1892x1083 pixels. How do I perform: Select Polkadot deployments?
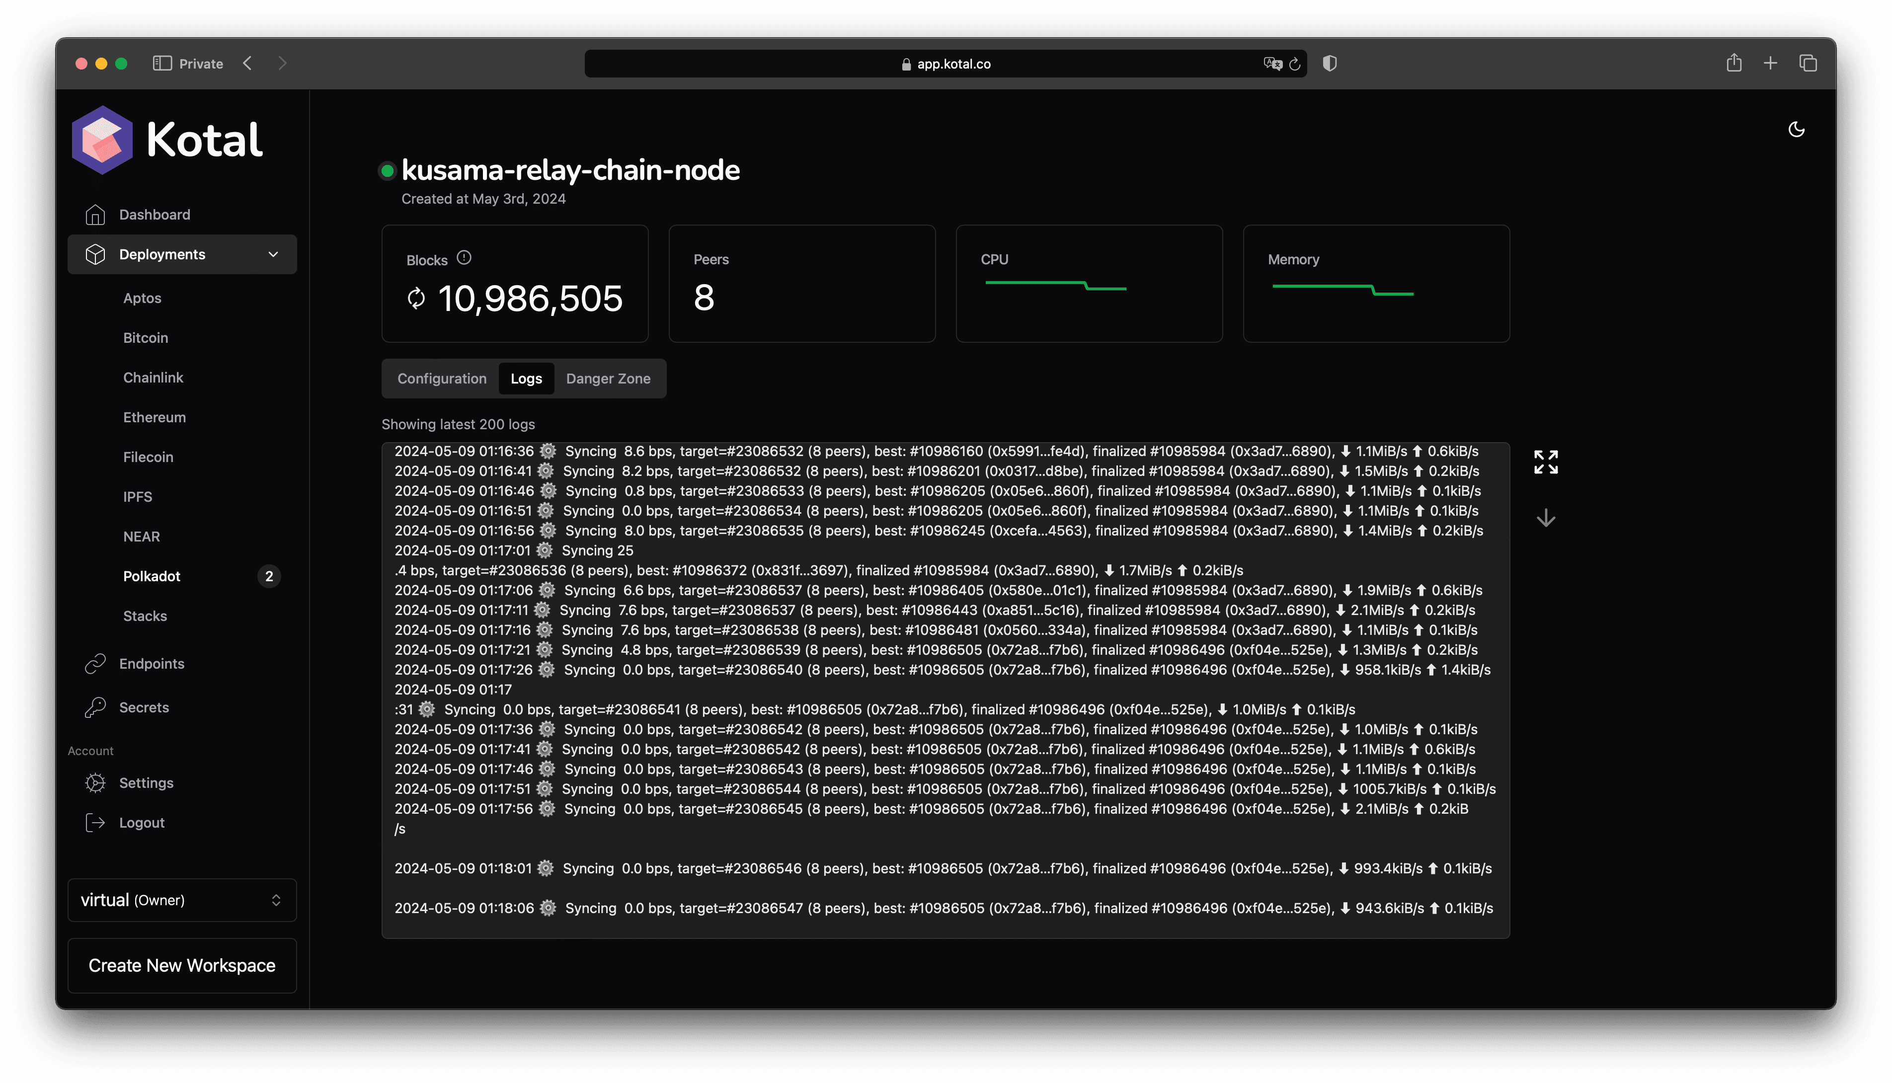(x=152, y=576)
